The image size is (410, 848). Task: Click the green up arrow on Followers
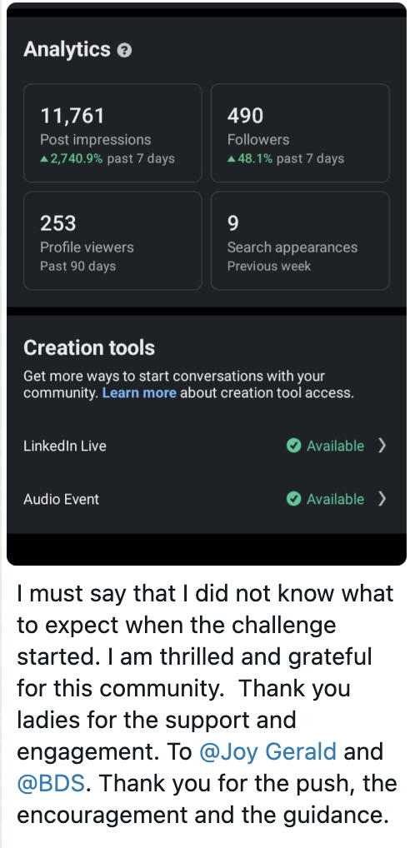(x=232, y=159)
